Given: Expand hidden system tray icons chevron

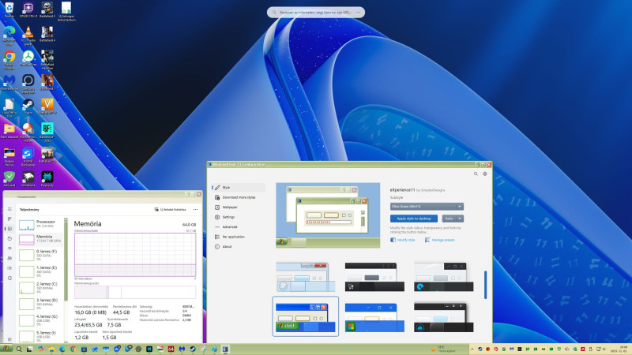Looking at the screenshot, I should point(472,349).
